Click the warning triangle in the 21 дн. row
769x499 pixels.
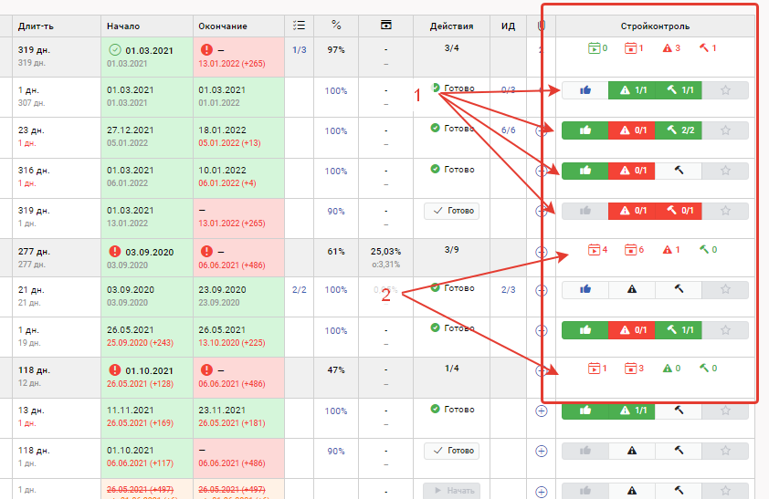coord(632,289)
